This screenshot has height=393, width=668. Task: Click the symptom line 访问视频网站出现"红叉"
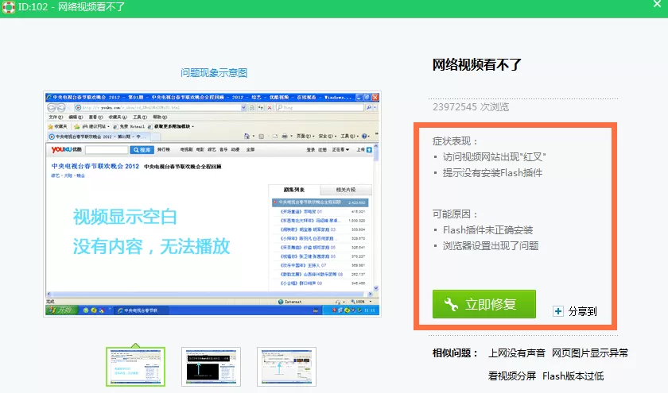(494, 157)
